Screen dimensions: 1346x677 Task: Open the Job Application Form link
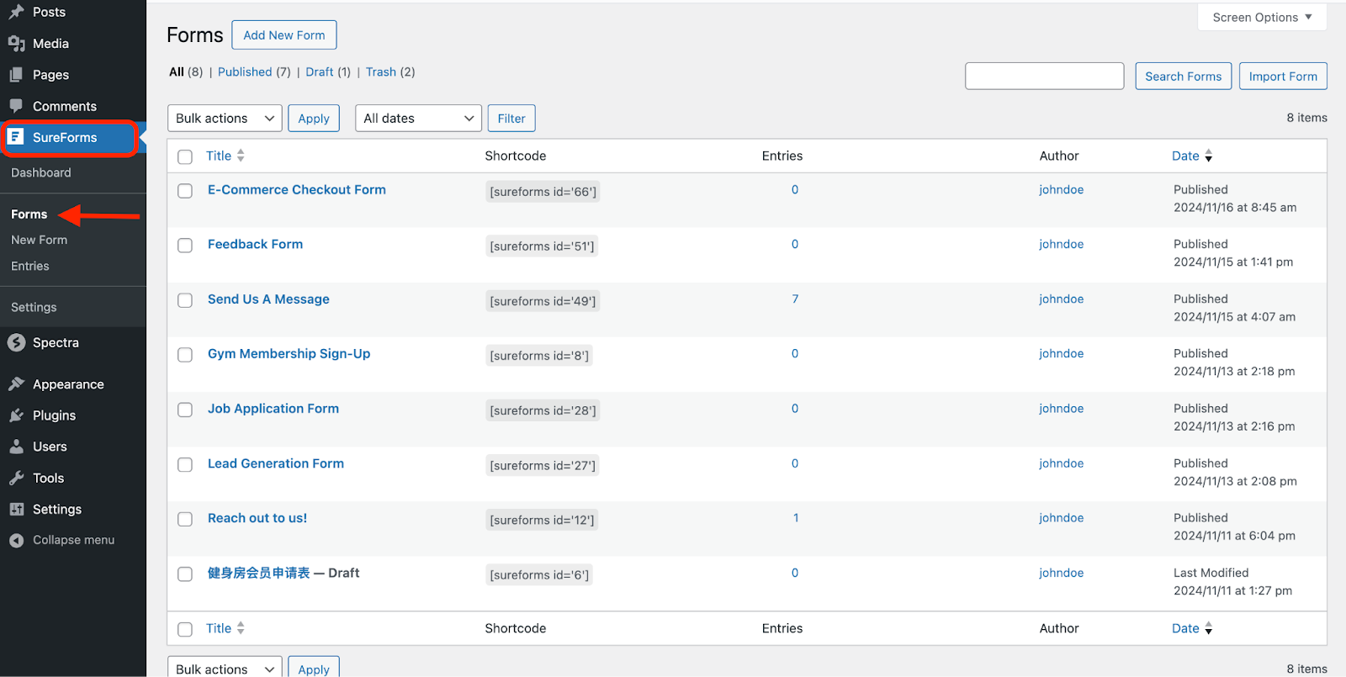[x=273, y=409]
